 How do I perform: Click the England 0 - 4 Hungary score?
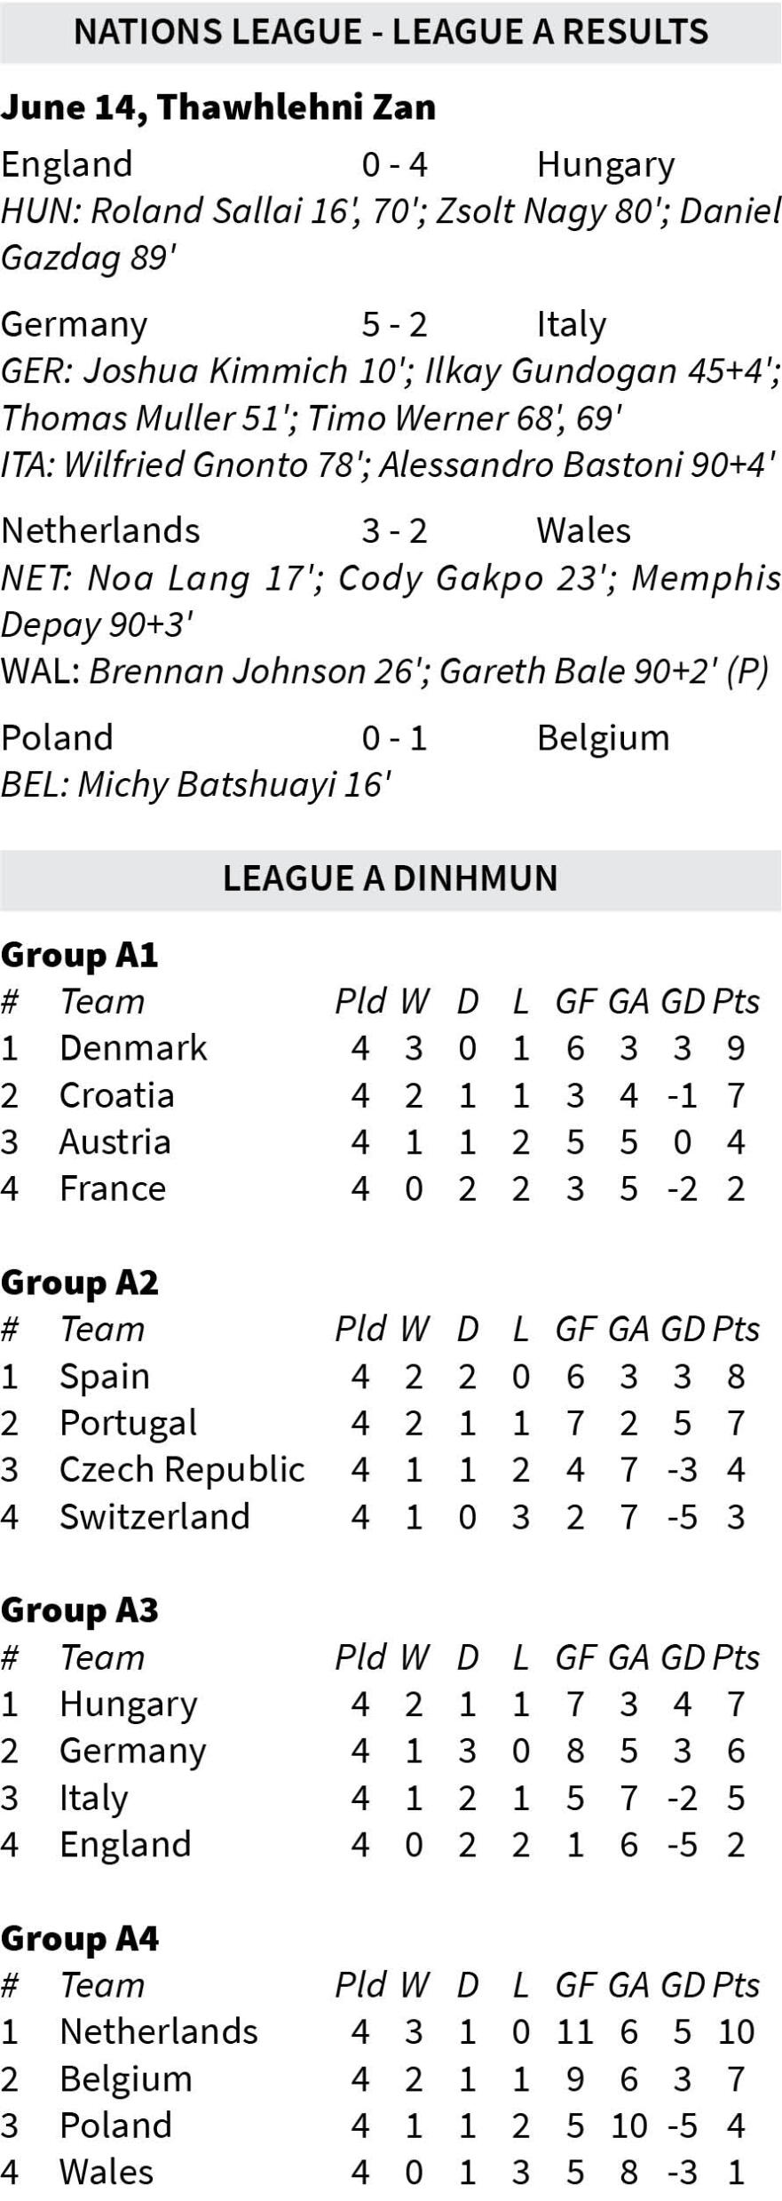[x=394, y=164]
